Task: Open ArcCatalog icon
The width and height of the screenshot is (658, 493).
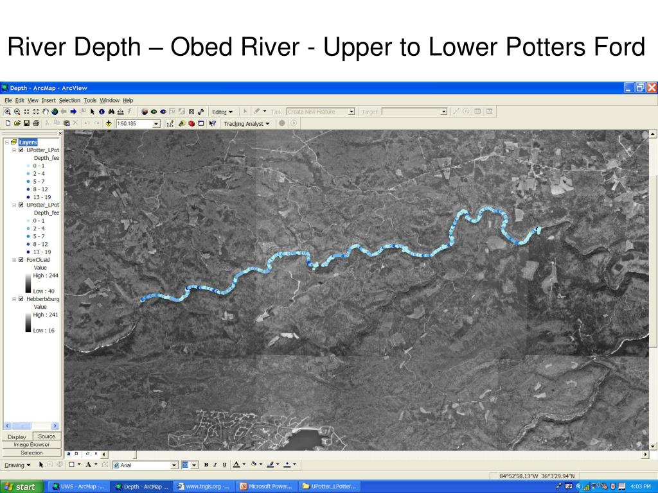Action: click(x=182, y=123)
